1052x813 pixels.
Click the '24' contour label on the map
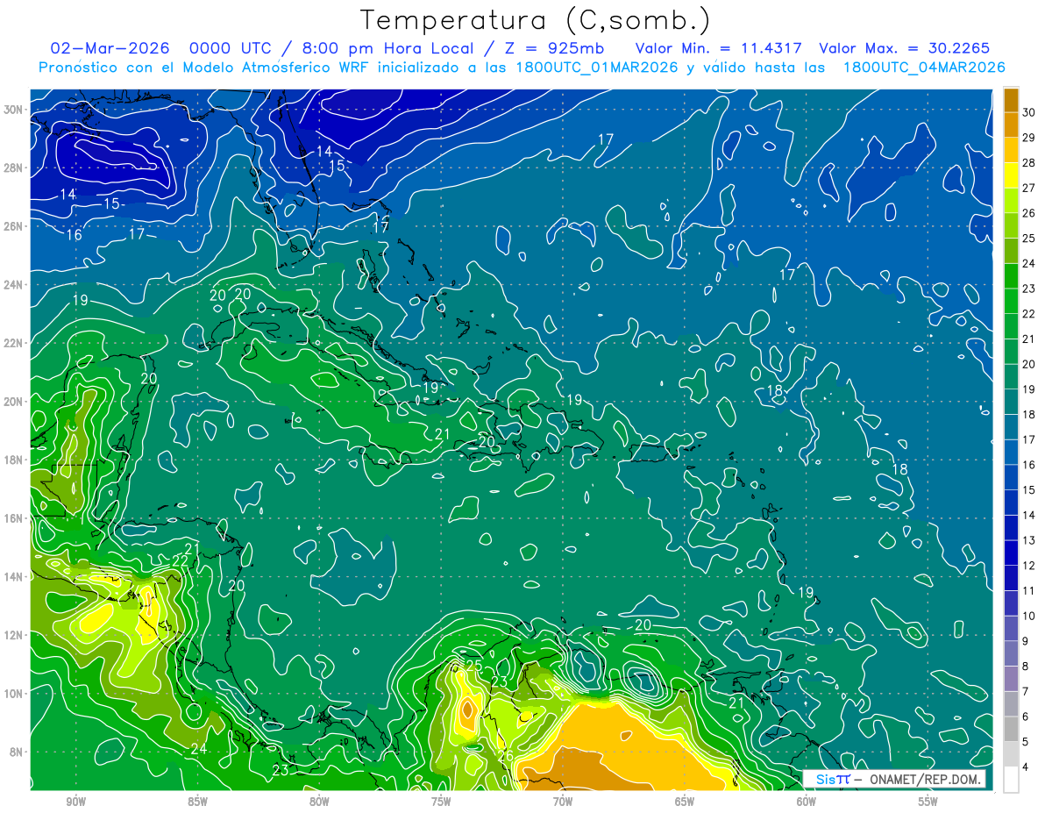[x=199, y=749]
